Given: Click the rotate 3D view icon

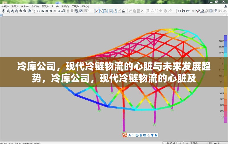Looking at the screenshot, I should (59, 11).
